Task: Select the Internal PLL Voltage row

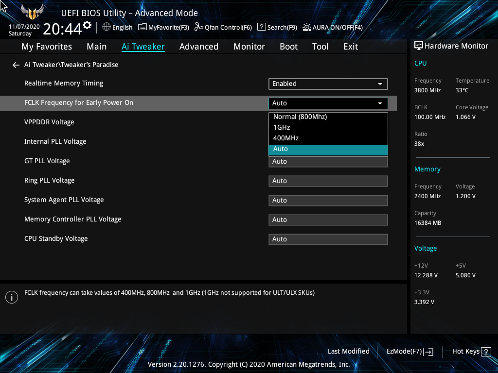Action: coord(55,141)
